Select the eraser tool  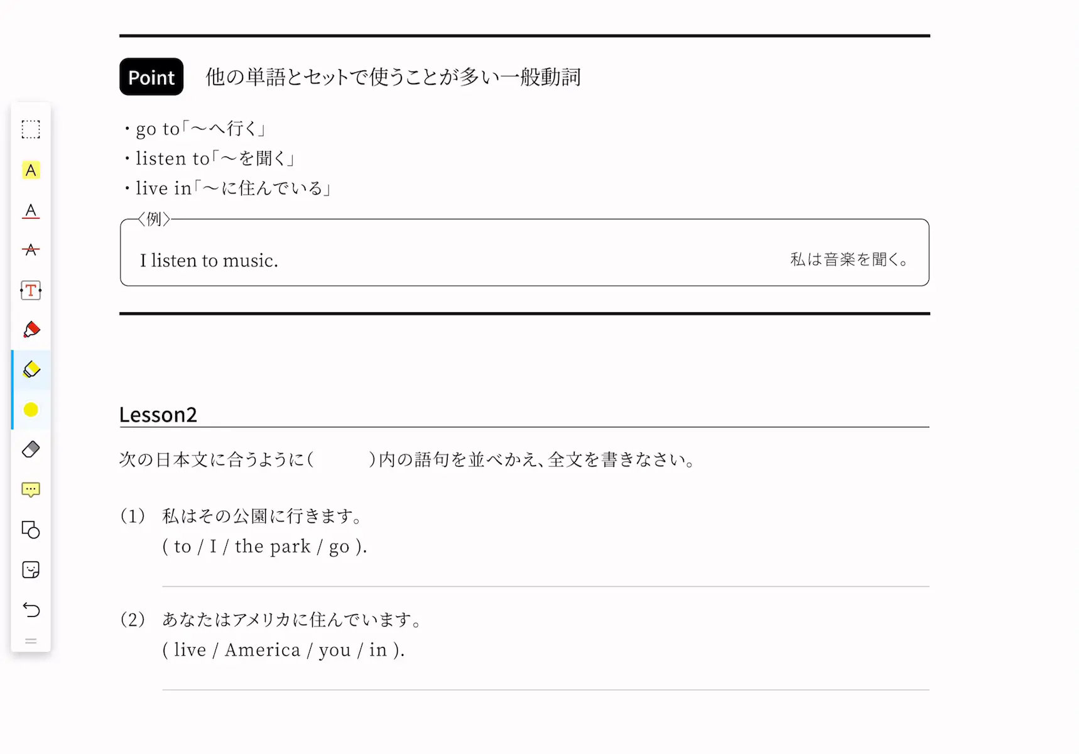point(31,449)
